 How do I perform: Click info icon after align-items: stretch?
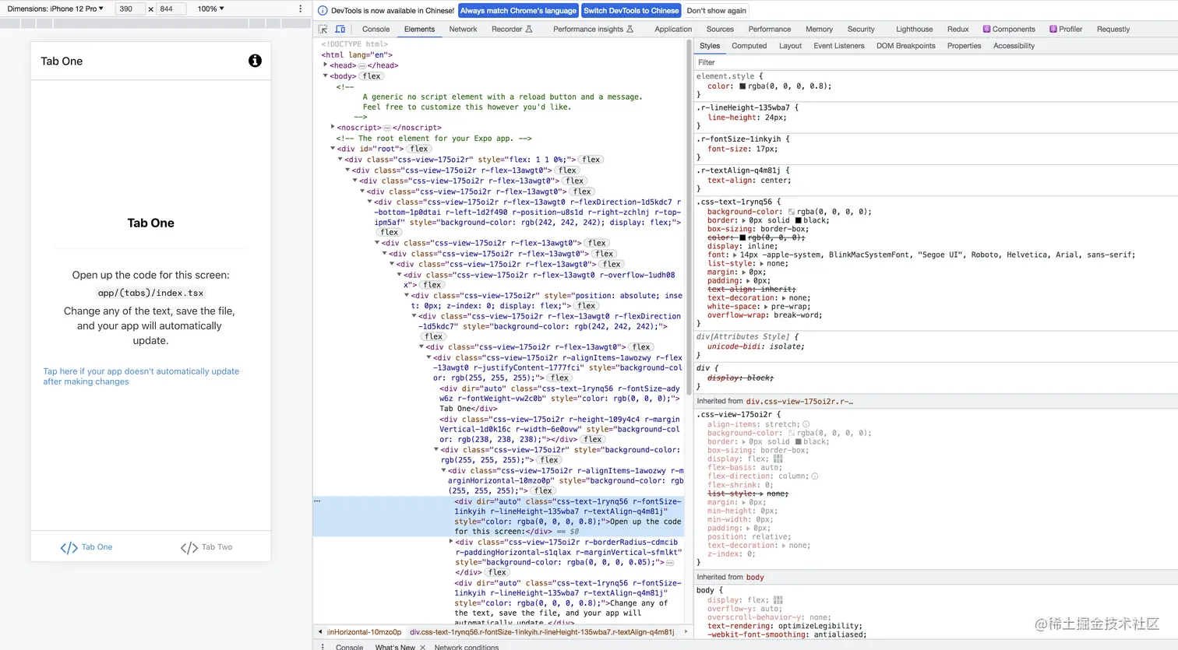pyautogui.click(x=806, y=424)
